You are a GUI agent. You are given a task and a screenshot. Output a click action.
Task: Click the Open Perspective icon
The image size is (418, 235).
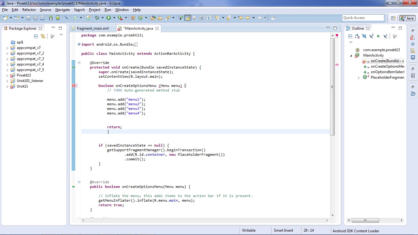[x=393, y=18]
